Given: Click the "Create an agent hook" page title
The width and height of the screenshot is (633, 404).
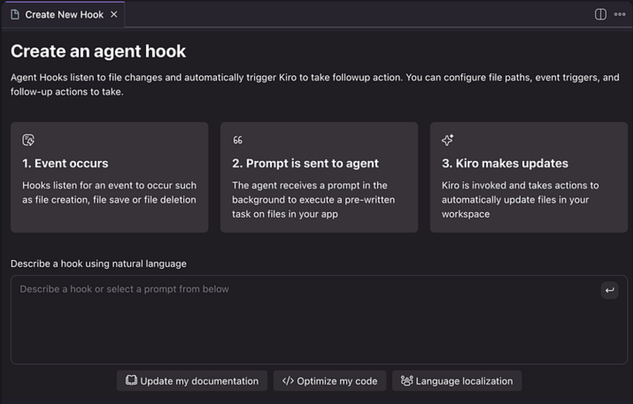Looking at the screenshot, I should pos(98,51).
